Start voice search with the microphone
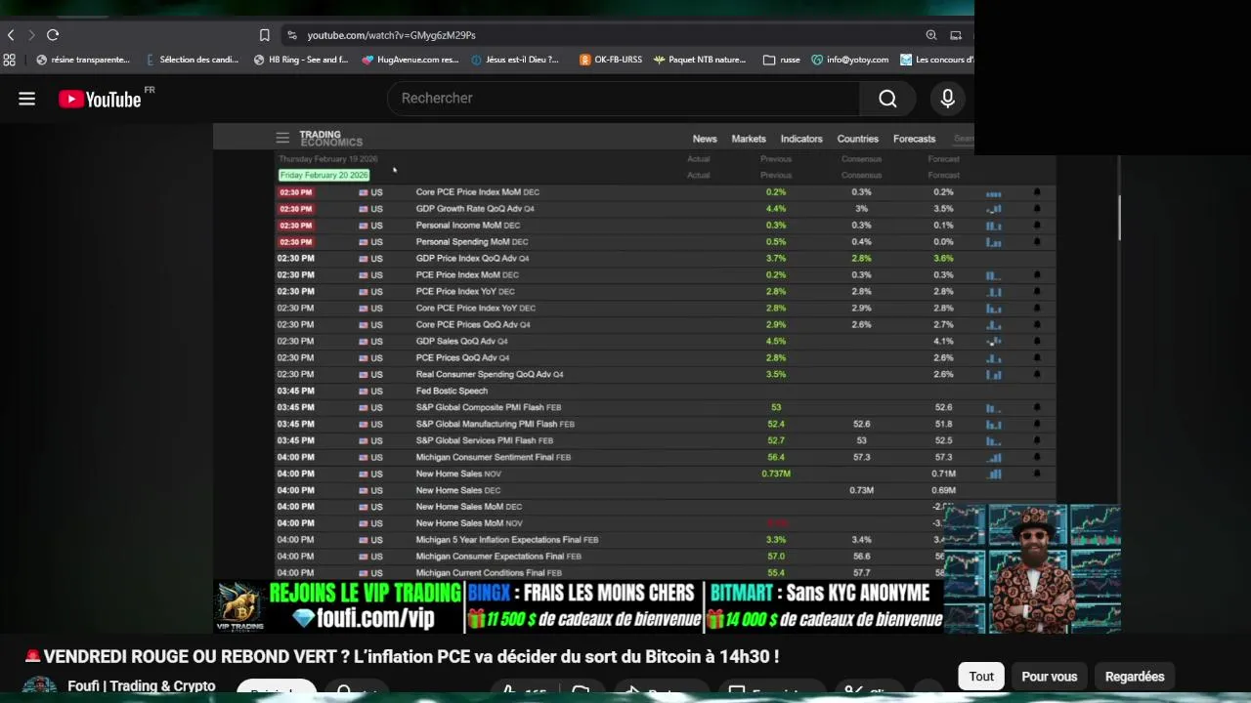1251x703 pixels. (947, 98)
